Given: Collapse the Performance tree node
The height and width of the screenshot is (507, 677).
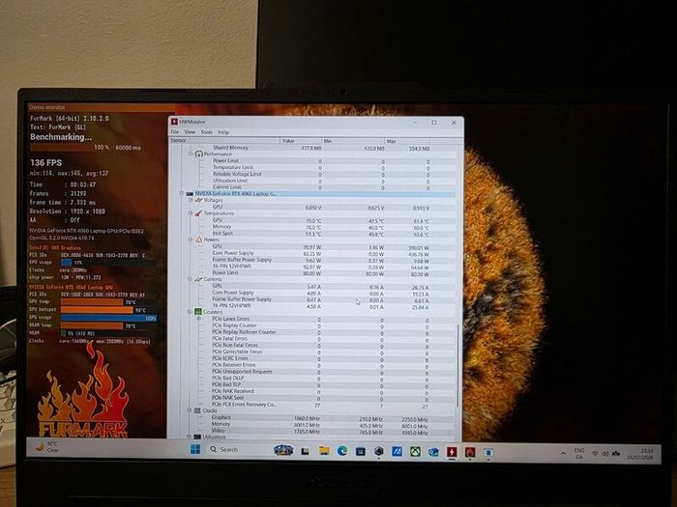Looking at the screenshot, I should click(x=190, y=154).
